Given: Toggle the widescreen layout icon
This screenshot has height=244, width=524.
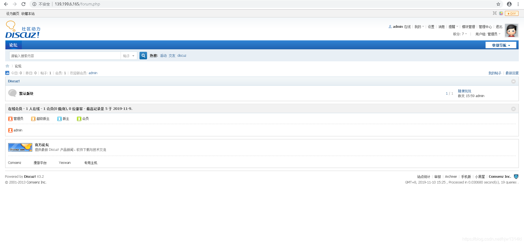Looking at the screenshot, I should pos(495,13).
